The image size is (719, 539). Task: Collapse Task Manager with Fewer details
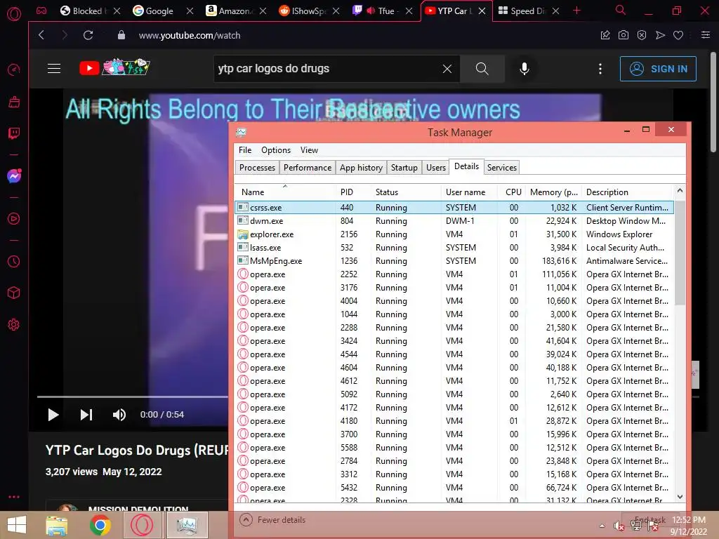(272, 520)
